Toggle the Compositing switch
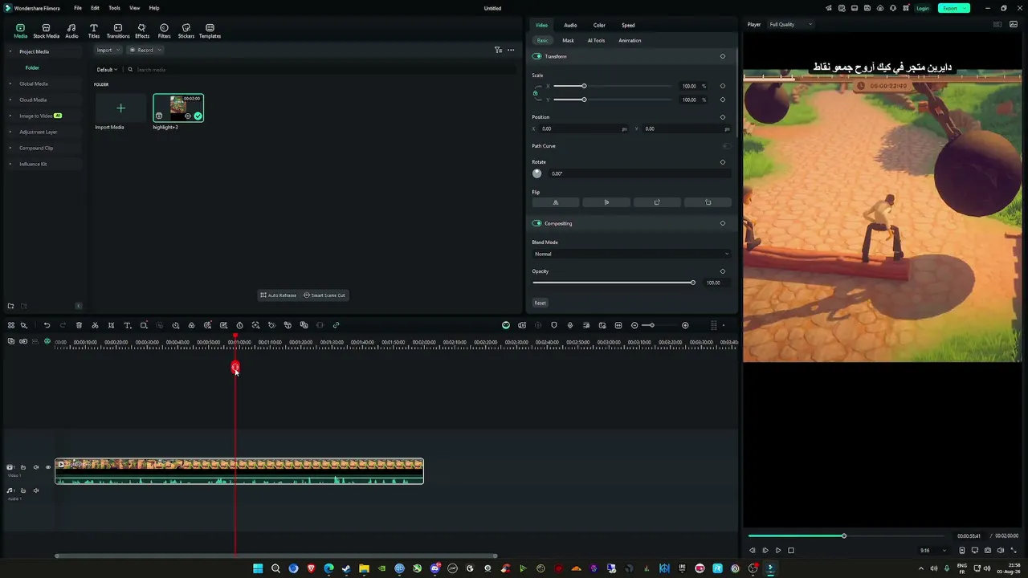 (x=537, y=223)
